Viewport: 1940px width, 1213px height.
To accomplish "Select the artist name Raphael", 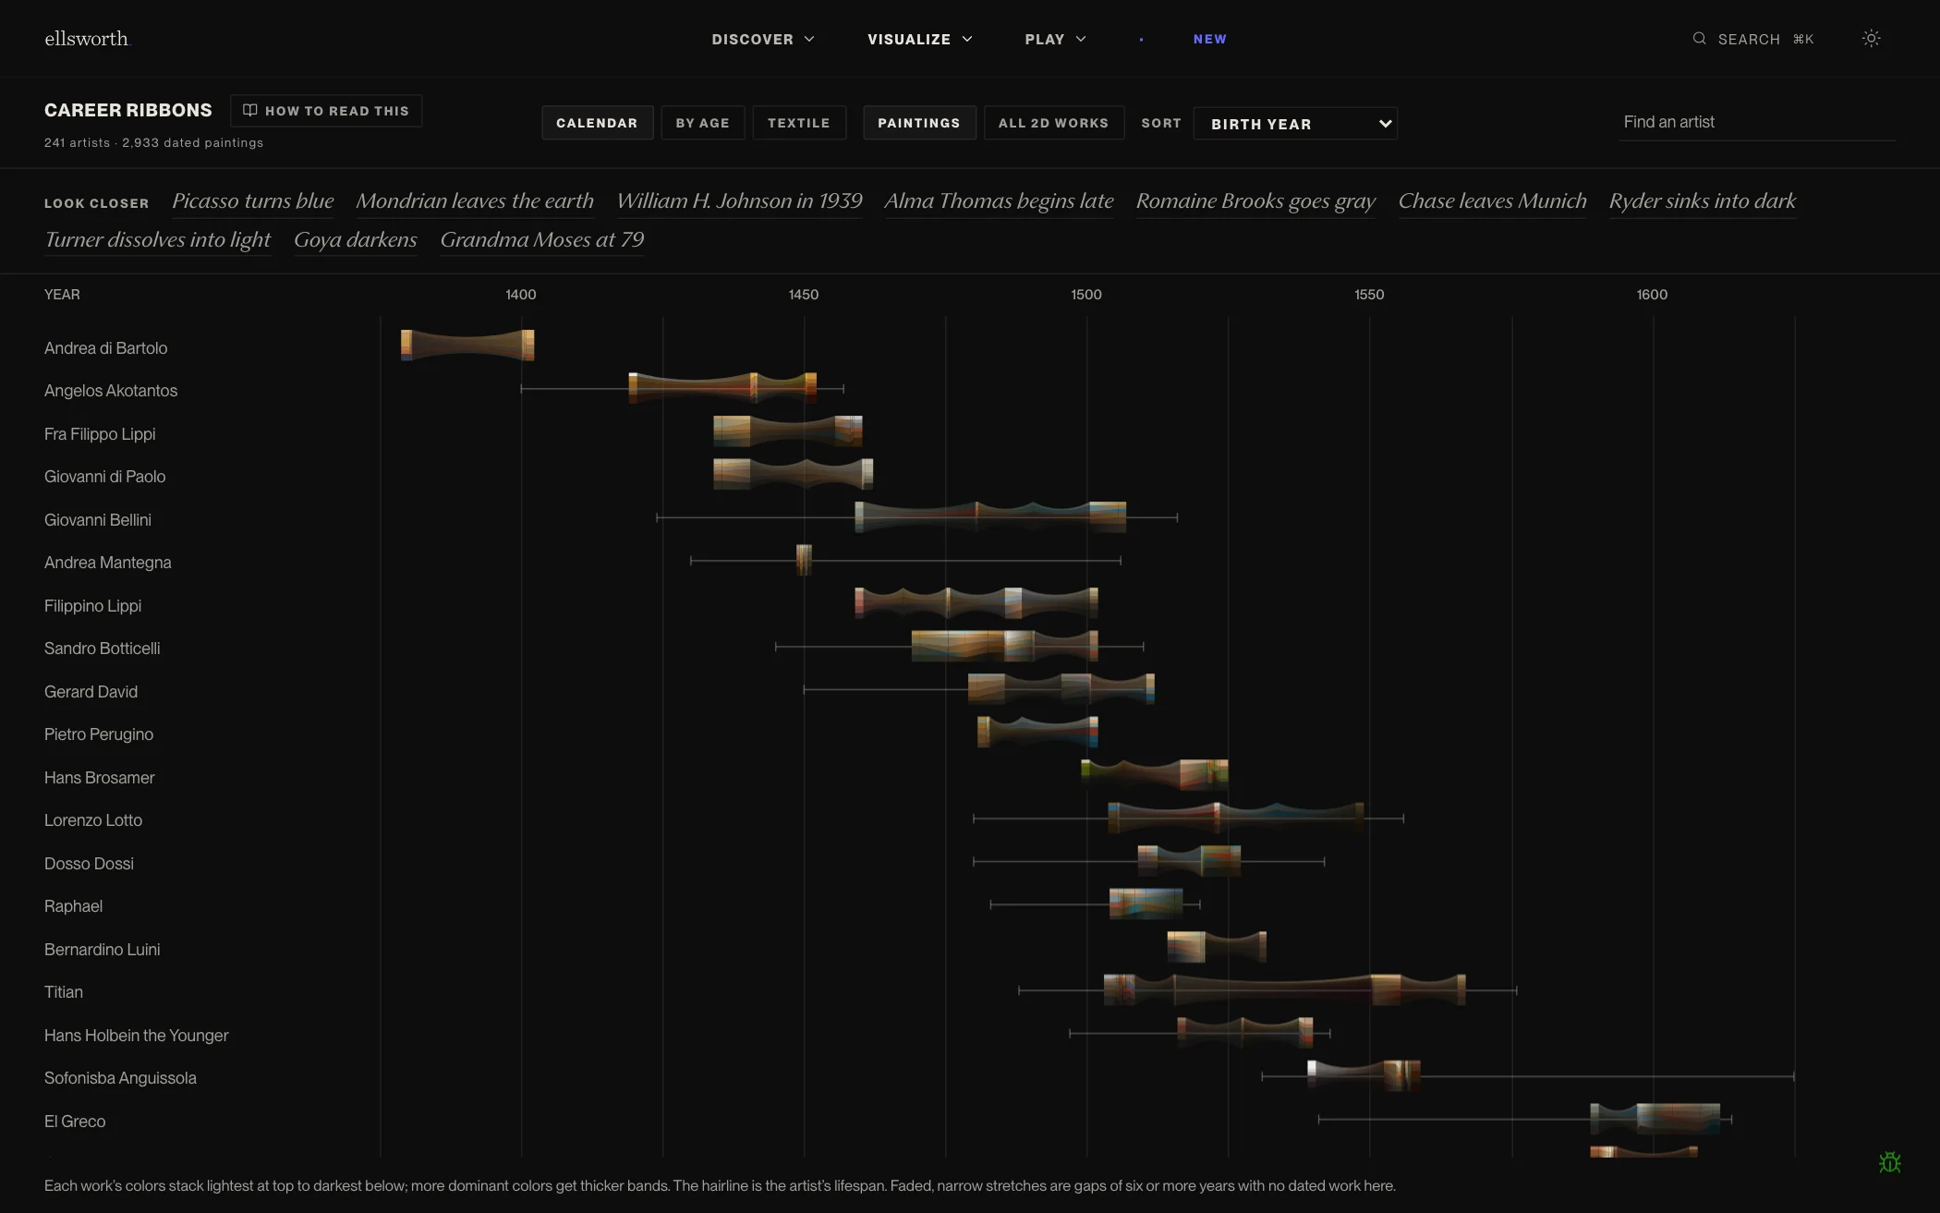I will (73, 906).
